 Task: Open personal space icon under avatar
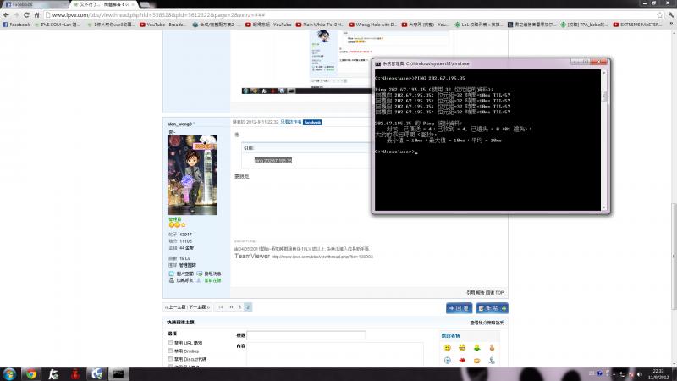172,273
